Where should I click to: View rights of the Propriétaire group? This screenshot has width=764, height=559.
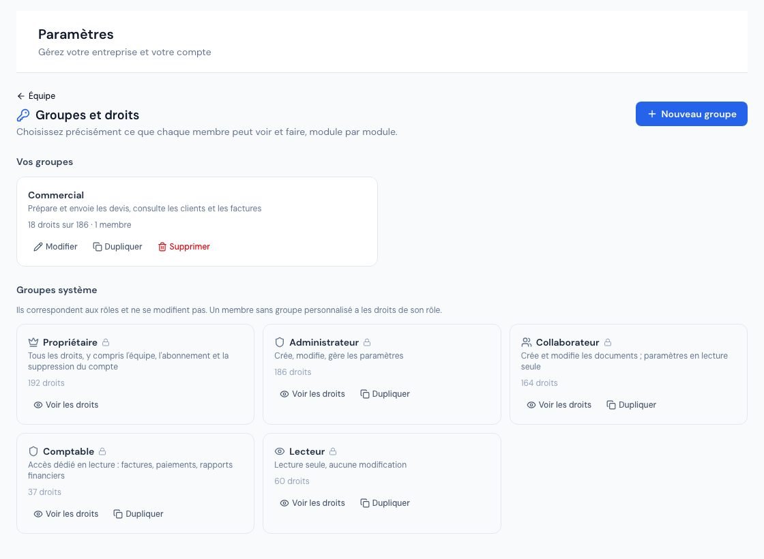66,405
